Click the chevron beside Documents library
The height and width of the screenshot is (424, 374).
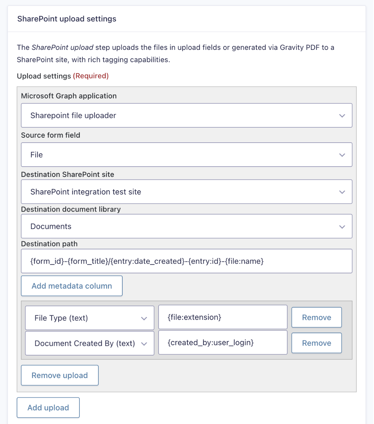[x=342, y=226]
